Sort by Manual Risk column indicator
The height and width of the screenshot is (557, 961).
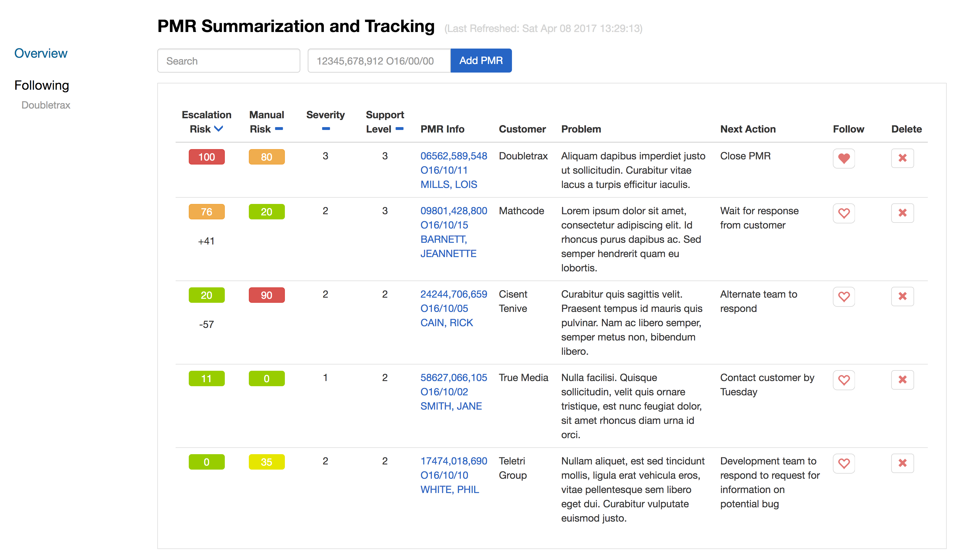click(x=279, y=129)
